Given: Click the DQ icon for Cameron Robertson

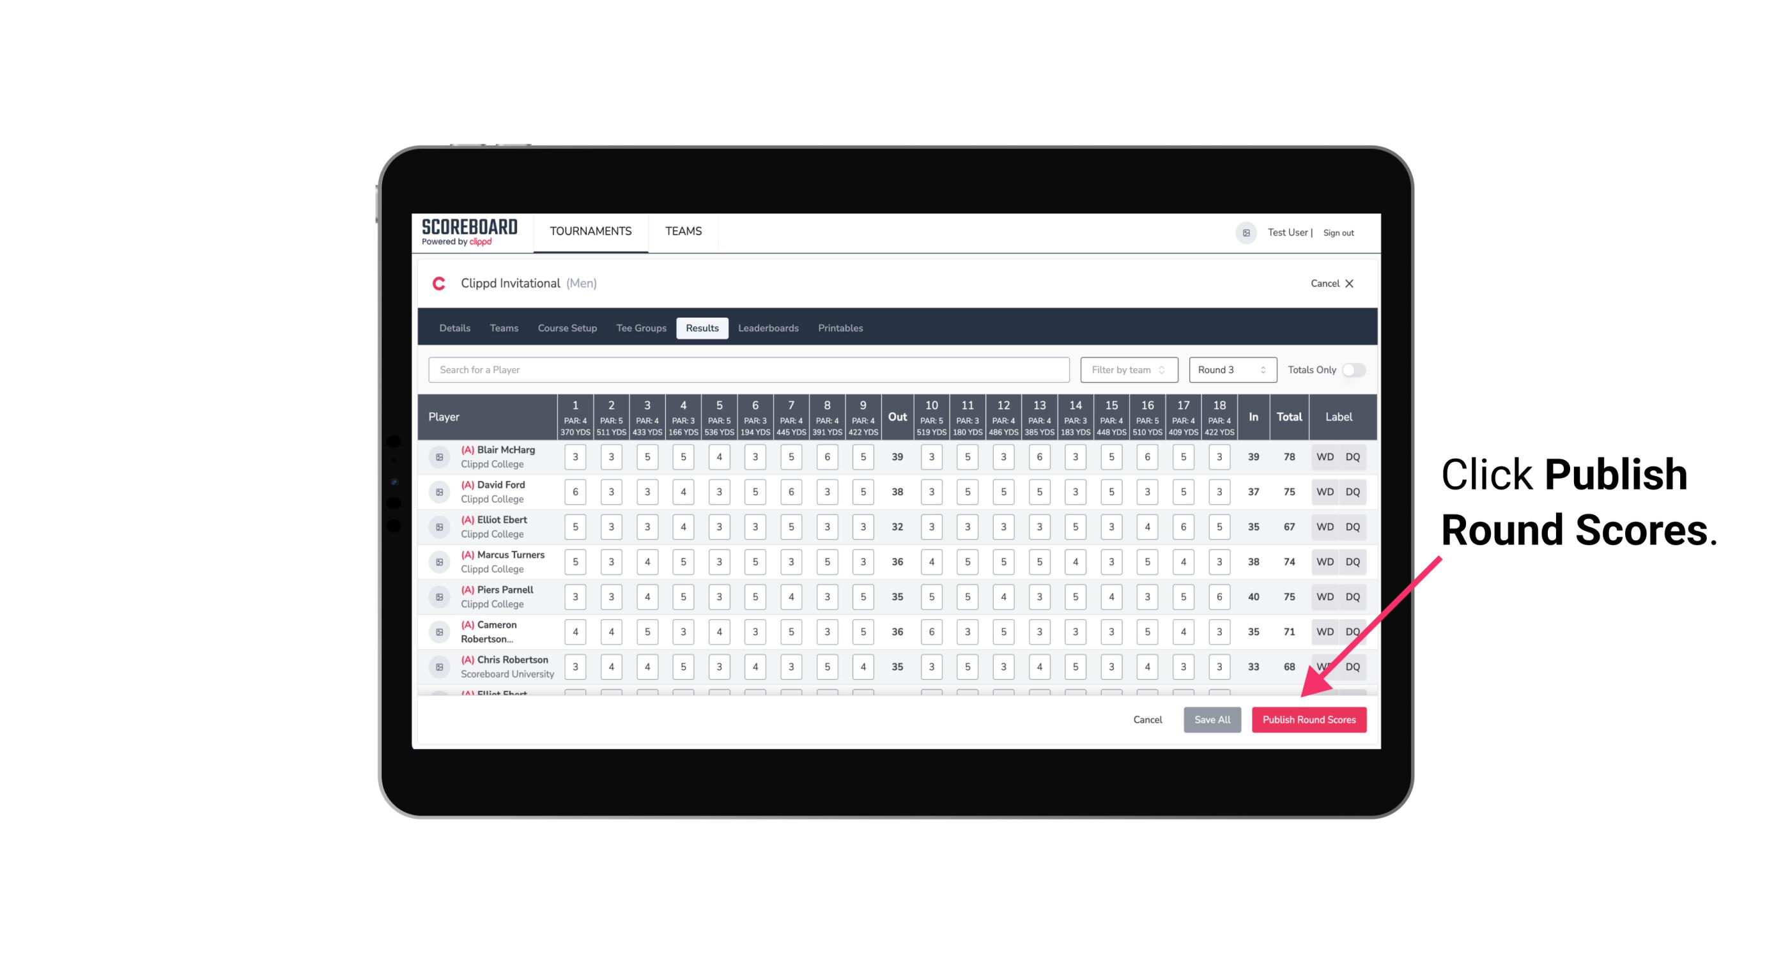Looking at the screenshot, I should click(x=1353, y=631).
